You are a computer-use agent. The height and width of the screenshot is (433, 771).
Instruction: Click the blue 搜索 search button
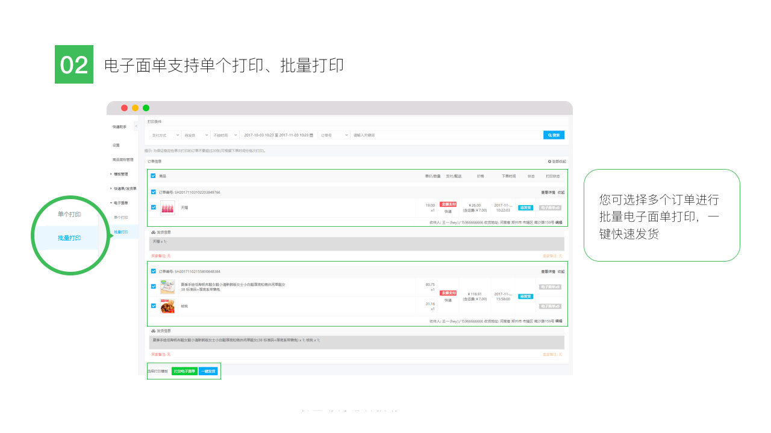point(554,135)
